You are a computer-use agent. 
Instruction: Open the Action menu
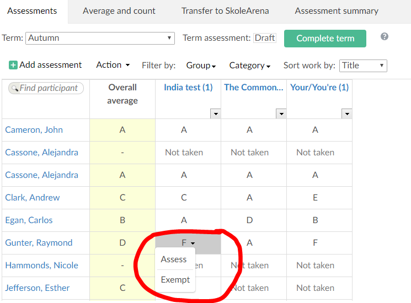point(113,65)
